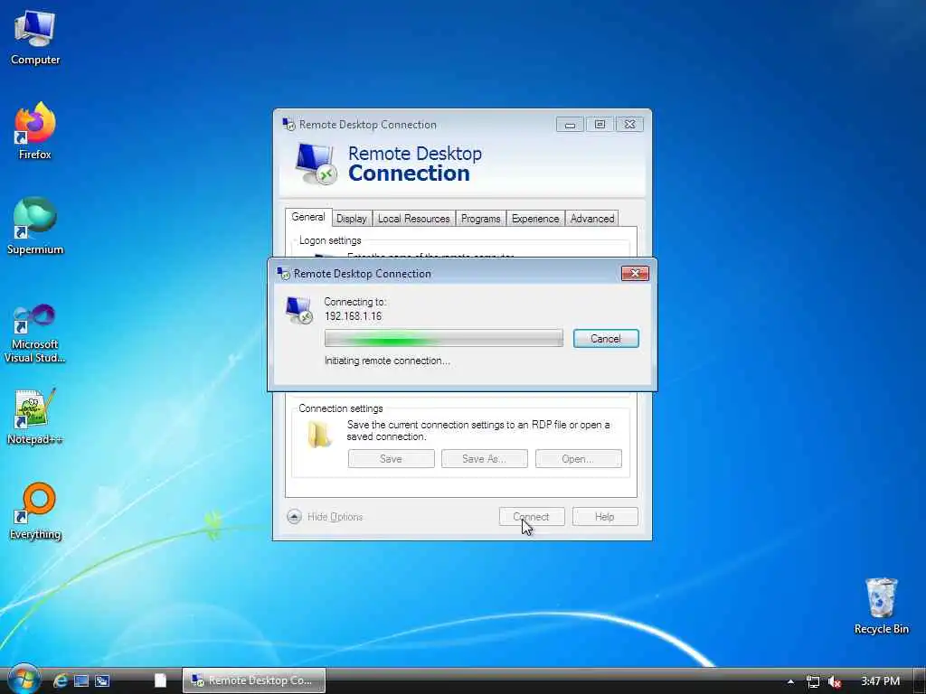926x694 pixels.
Task: Open the Computer desktop icon
Action: [x=35, y=37]
